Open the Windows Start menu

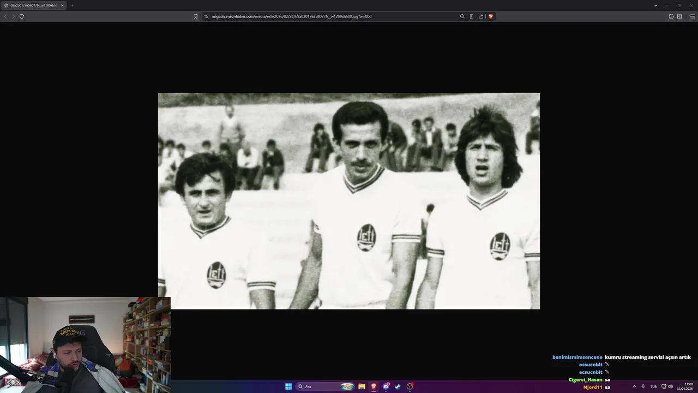point(288,386)
